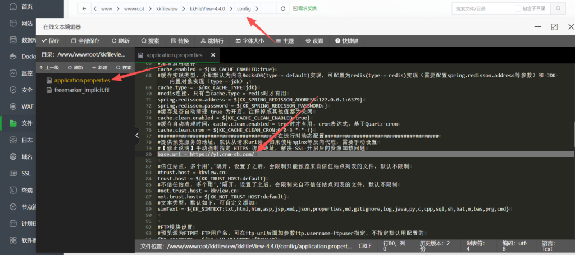Screen dimensions: 575x255
Task: Open the Docker sidebar entry
Action: (22, 57)
